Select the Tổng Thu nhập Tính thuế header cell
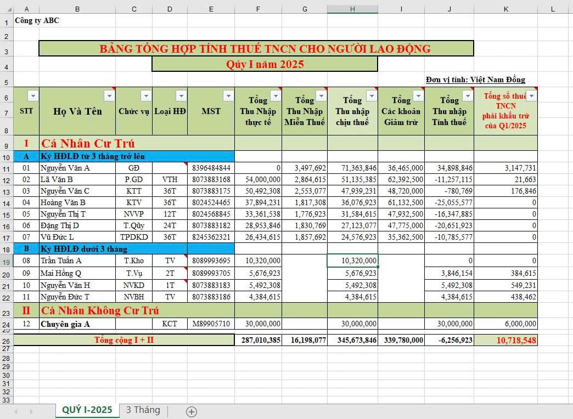Viewport: 573px width, 419px height. (449, 111)
